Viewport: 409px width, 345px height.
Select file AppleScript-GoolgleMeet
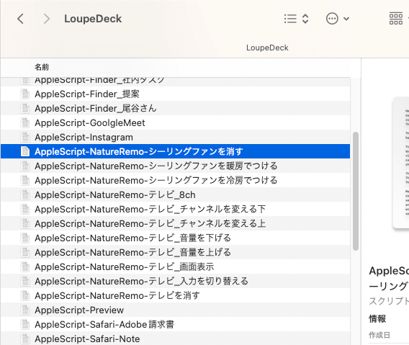coord(175,122)
